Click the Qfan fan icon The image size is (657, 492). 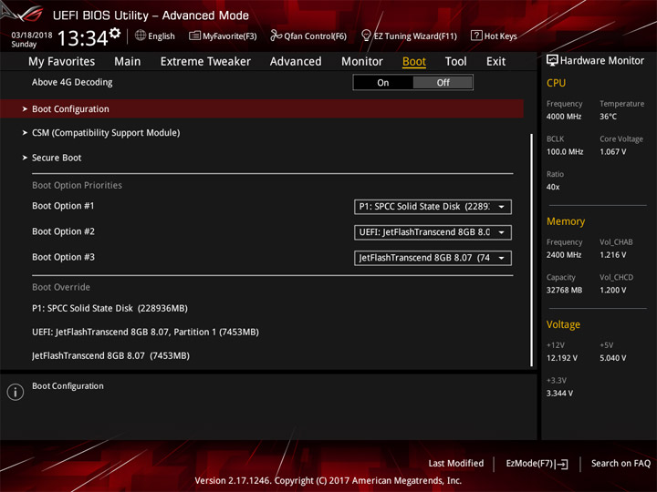[276, 36]
